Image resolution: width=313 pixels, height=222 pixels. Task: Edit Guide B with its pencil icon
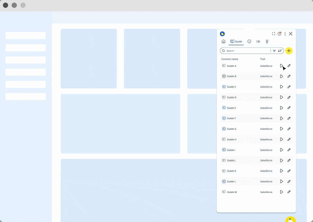pos(289,76)
